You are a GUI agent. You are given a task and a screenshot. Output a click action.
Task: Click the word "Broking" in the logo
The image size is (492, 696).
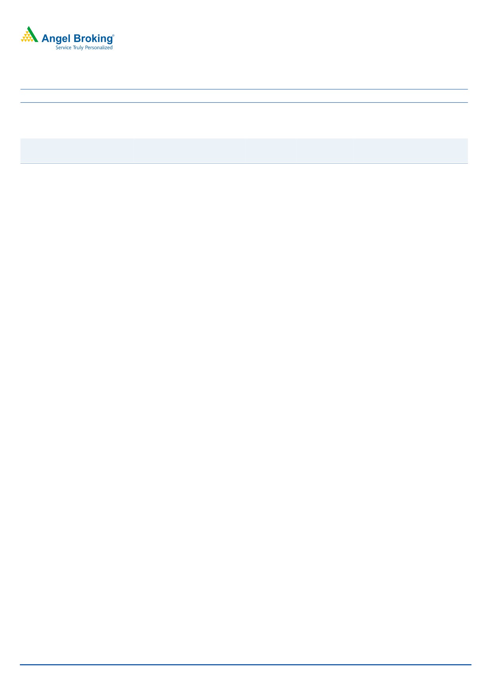click(92, 39)
